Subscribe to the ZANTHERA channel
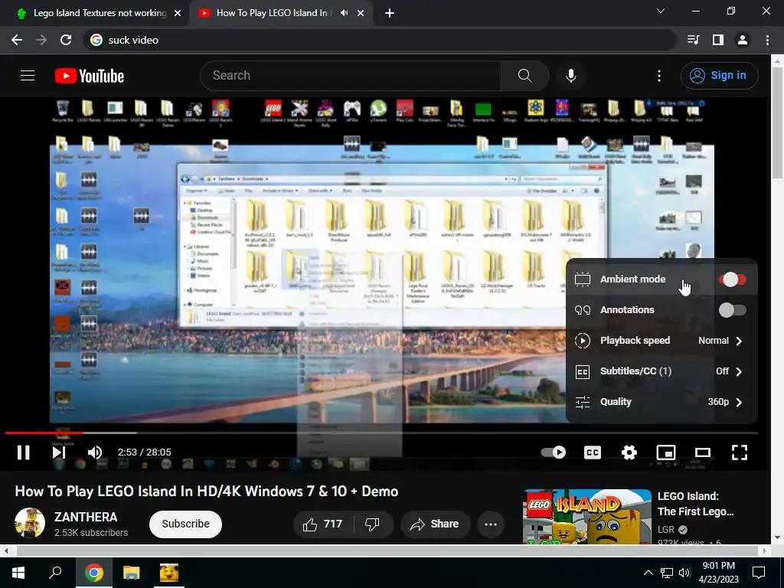 click(x=185, y=524)
